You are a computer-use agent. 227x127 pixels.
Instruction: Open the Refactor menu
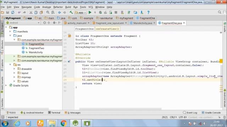click(x=58, y=7)
